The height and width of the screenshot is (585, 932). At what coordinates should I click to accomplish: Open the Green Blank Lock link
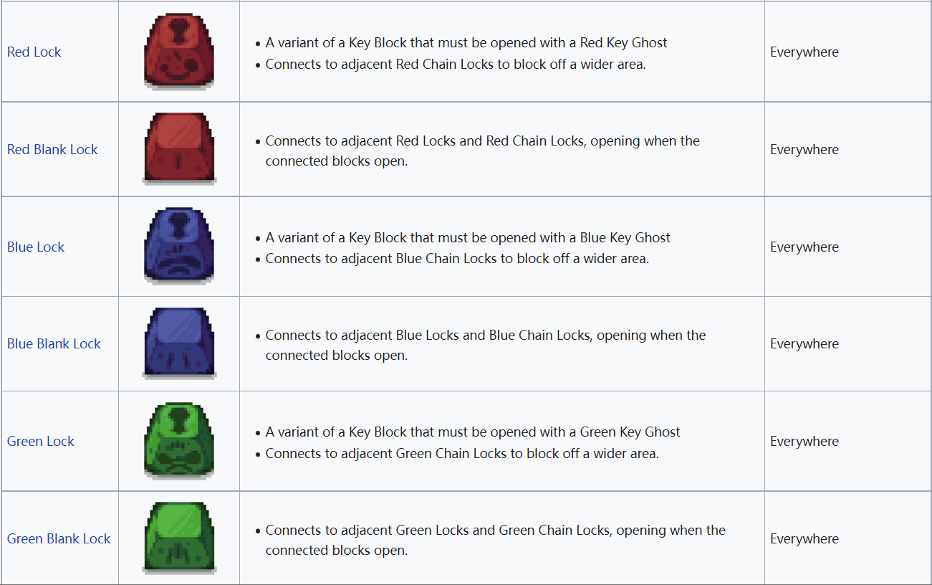click(59, 538)
